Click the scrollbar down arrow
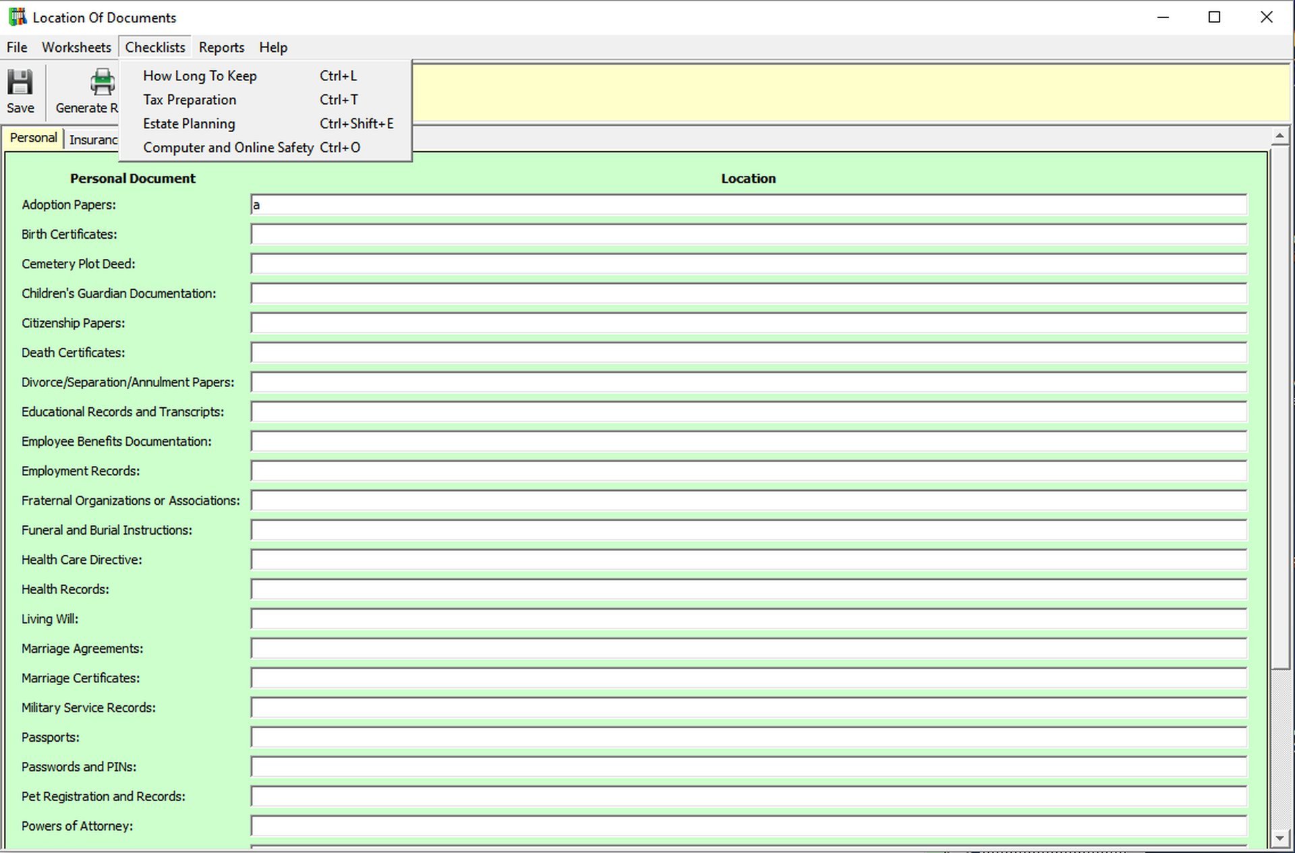 point(1279,839)
